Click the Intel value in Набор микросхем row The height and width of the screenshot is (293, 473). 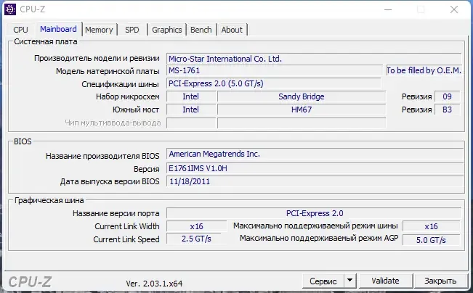pyautogui.click(x=191, y=96)
